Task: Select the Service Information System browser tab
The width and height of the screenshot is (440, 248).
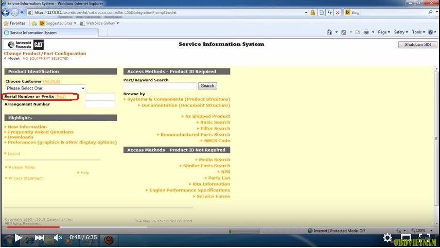Action: [x=49, y=33]
